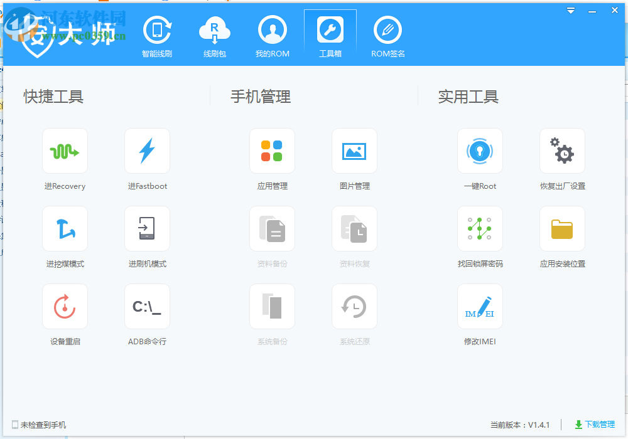Open the 进Recovery tool
628x439 pixels.
(x=65, y=151)
